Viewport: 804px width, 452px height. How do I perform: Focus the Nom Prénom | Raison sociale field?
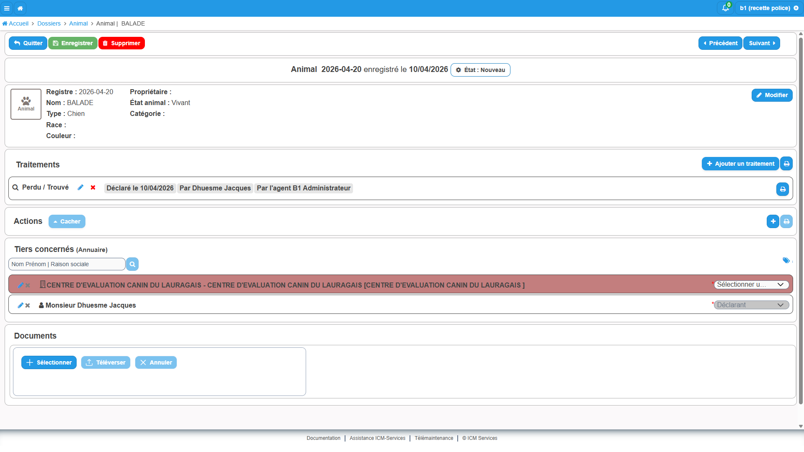point(67,264)
